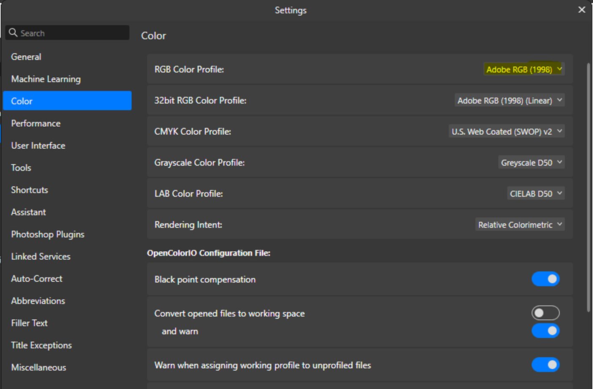Turn off warn when assigning working profile
Screen dimensions: 593x389
pyautogui.click(x=545, y=365)
